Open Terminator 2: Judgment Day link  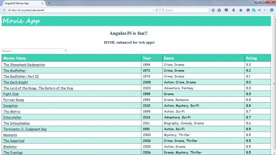coord(25,129)
